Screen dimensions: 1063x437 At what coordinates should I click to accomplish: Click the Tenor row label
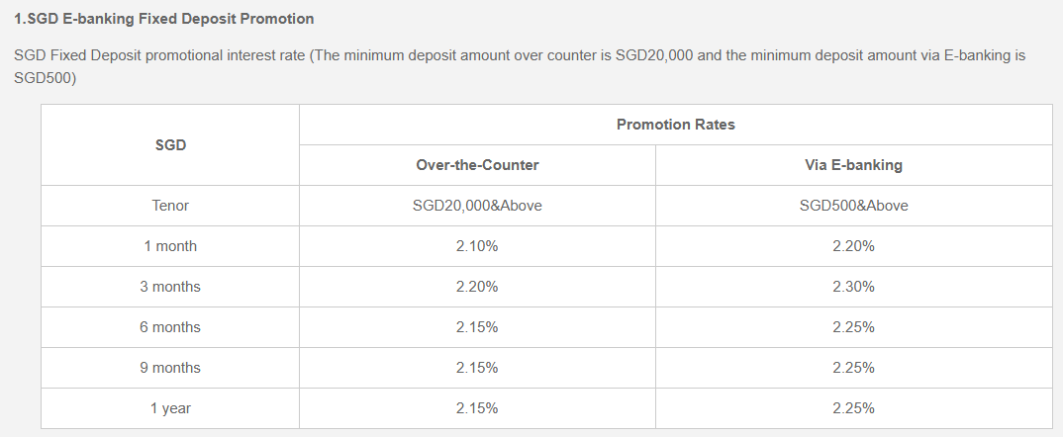coord(170,206)
